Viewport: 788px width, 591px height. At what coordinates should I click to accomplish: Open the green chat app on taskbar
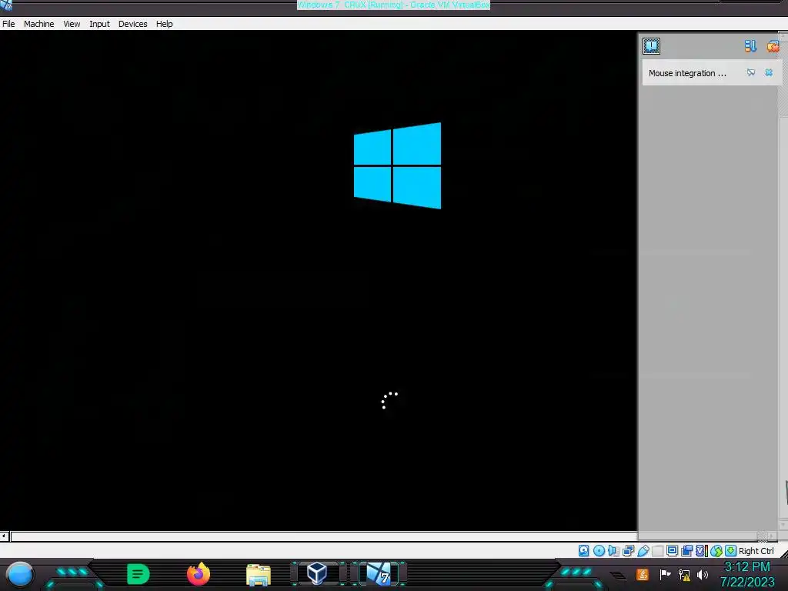[x=139, y=574]
